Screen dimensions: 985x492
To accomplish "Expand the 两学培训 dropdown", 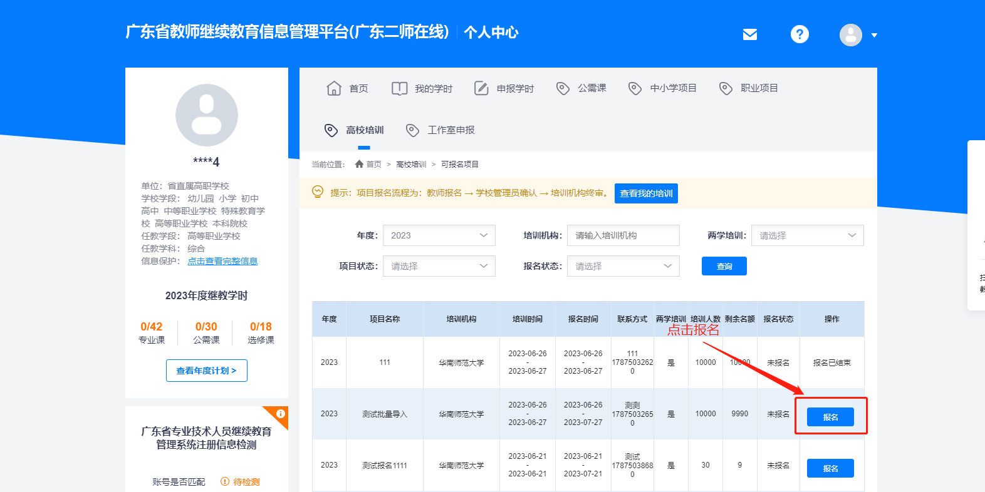I will 807,235.
